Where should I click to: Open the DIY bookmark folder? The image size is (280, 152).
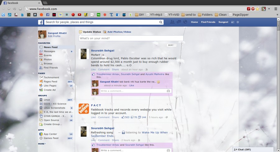pyautogui.click(x=139, y=15)
